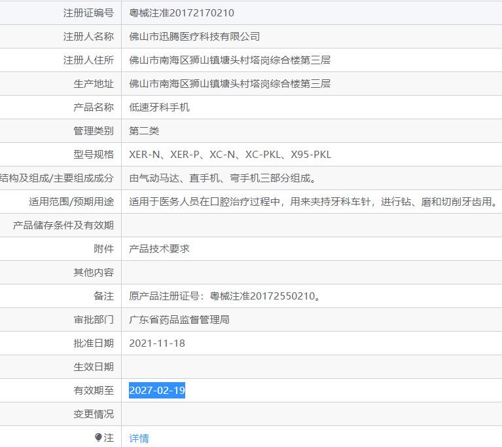
Task: Click management category value 第二类
Action: (x=144, y=131)
